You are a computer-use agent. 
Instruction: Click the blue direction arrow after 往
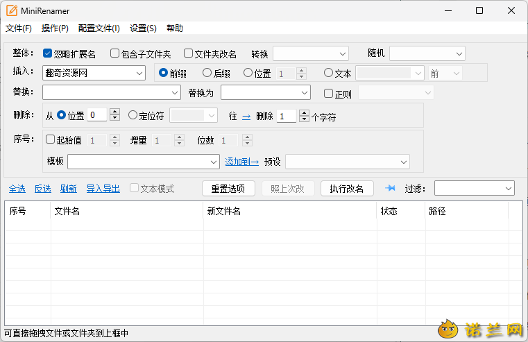click(246, 117)
